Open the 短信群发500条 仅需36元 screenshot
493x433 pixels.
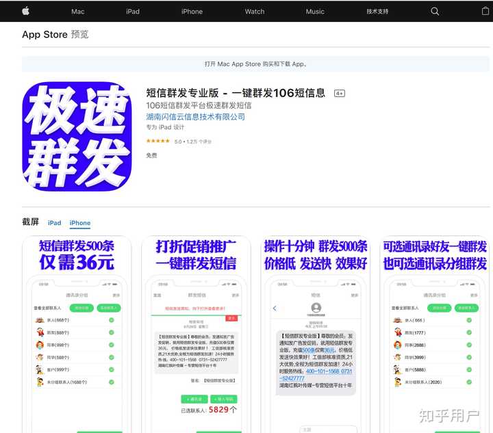[77, 334]
